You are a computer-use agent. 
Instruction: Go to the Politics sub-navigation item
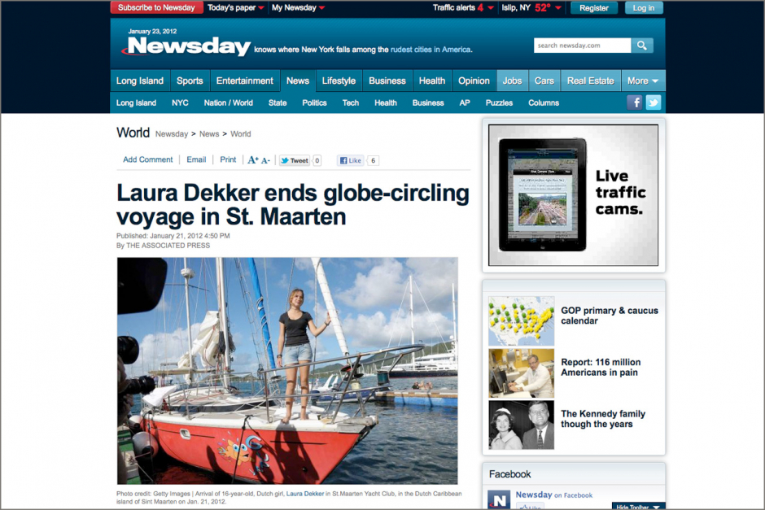coord(314,102)
